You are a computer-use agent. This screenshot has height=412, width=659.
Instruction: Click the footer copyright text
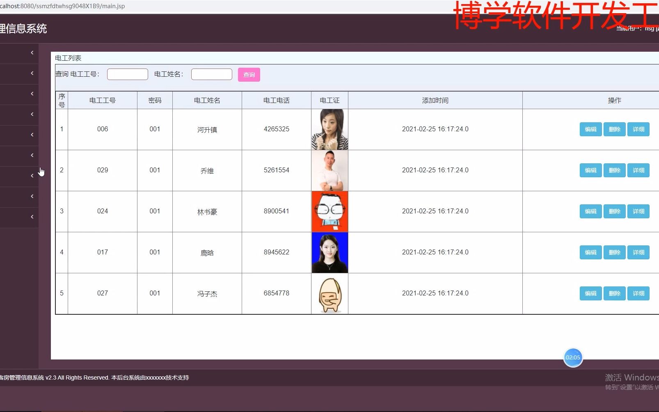tap(94, 378)
